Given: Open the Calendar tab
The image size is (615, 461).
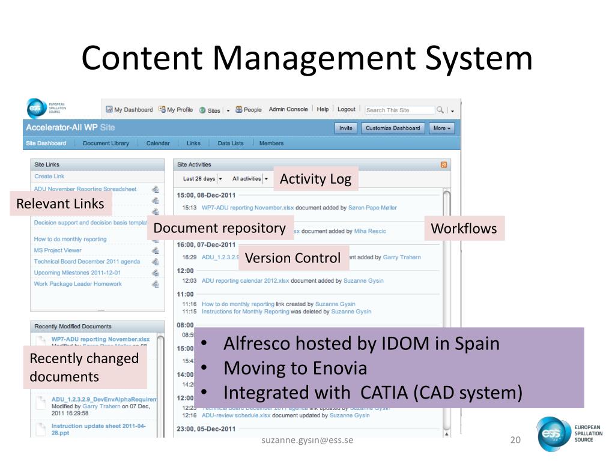Looking at the screenshot, I should pos(158,143).
